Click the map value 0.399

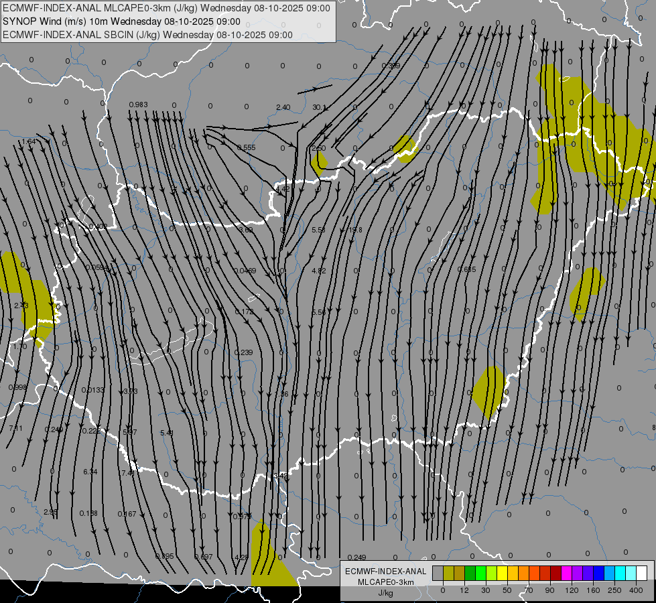(x=391, y=66)
